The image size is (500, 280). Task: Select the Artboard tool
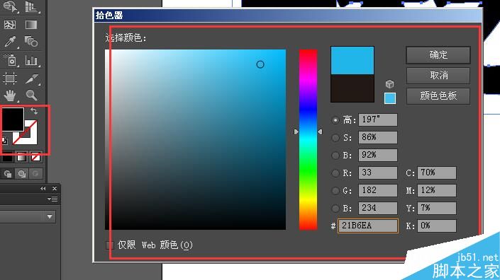click(10, 78)
